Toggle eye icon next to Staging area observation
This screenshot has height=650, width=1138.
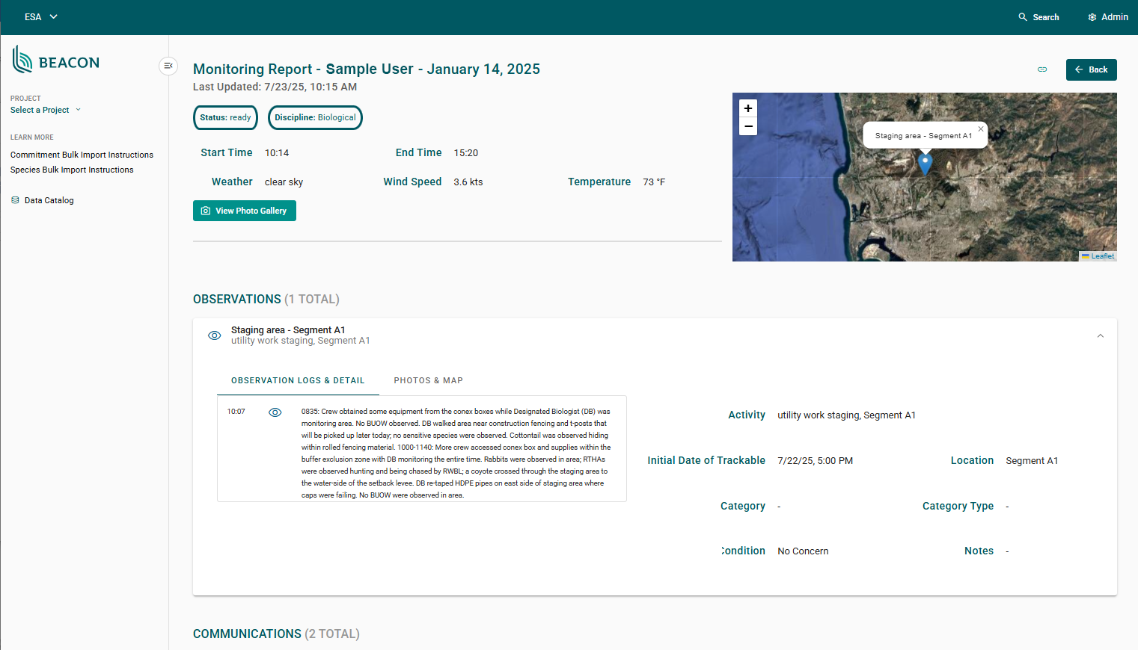click(x=214, y=335)
